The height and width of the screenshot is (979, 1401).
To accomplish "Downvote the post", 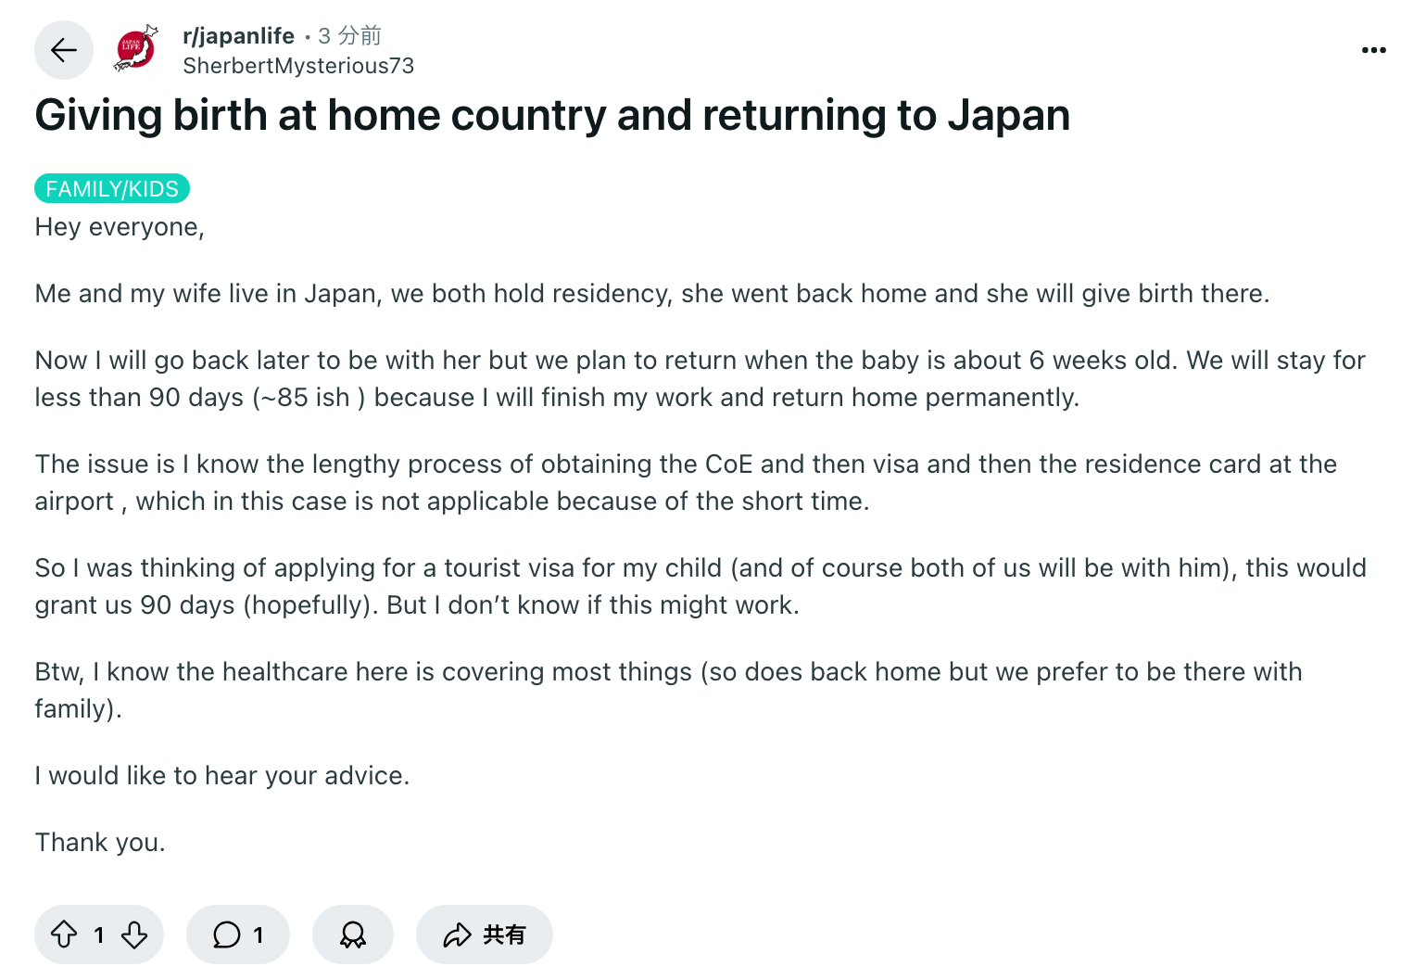I will coord(134,934).
